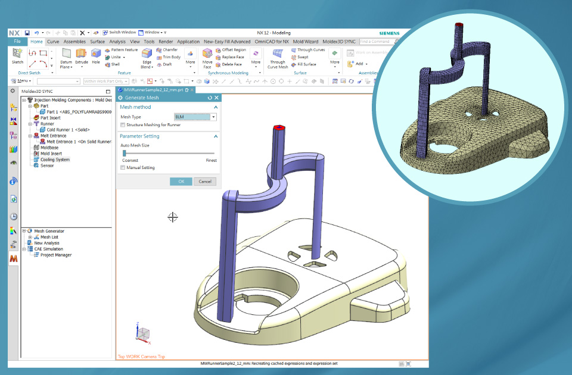Viewport: 572px width, 375px height.
Task: Collapse the Injection Molding Components tree node
Action: coord(24,100)
